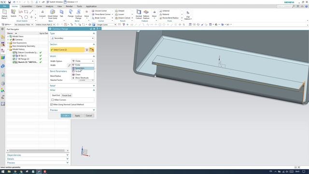
Task: Open the Type Secondary dropdown
Action: point(72,38)
